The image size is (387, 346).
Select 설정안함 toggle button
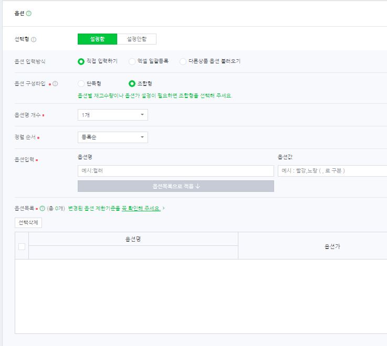click(x=137, y=39)
